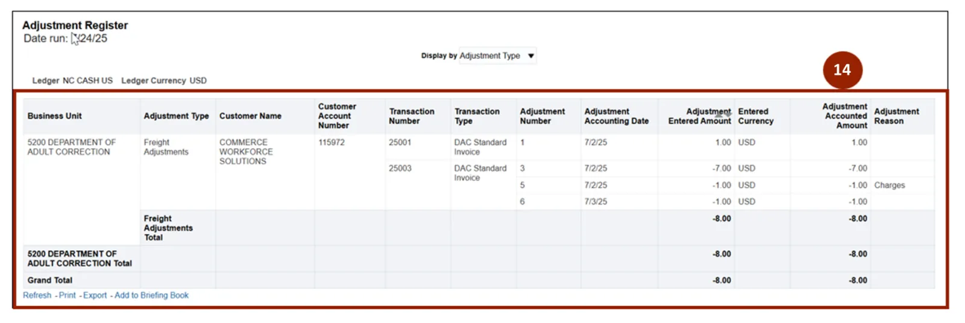Click customer account number 115972
Viewport: 965px width, 323px height.
click(x=332, y=143)
